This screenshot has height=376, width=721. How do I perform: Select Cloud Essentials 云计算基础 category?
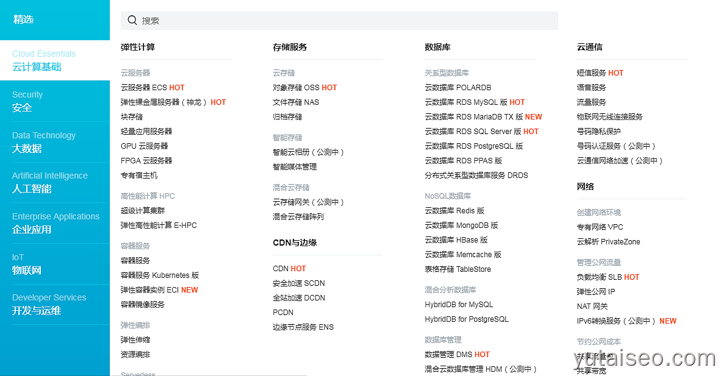click(55, 60)
